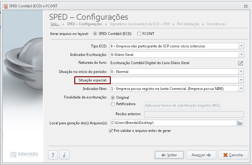Choose Original as finalidade da escrituração
This screenshot has height=165, width=252.
[113, 98]
